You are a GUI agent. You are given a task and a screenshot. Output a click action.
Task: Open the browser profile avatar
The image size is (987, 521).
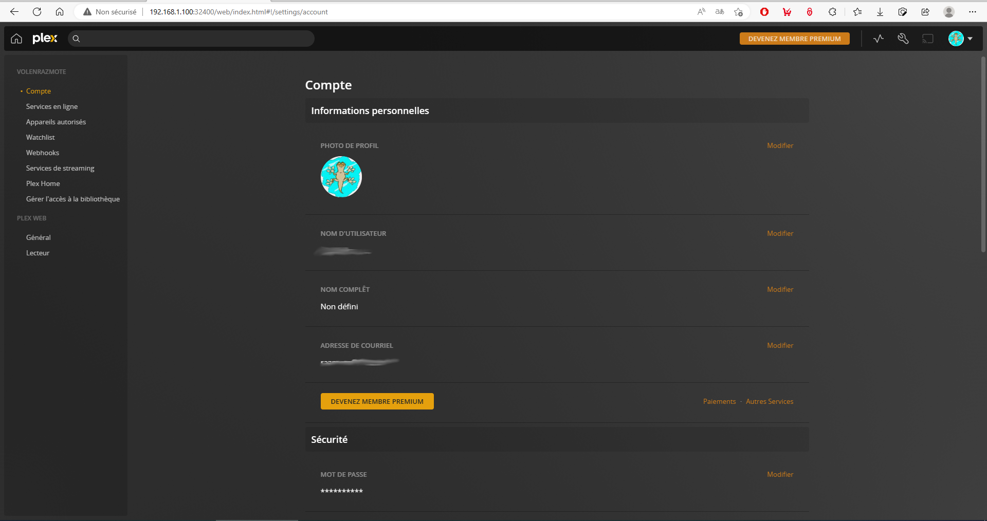click(949, 12)
